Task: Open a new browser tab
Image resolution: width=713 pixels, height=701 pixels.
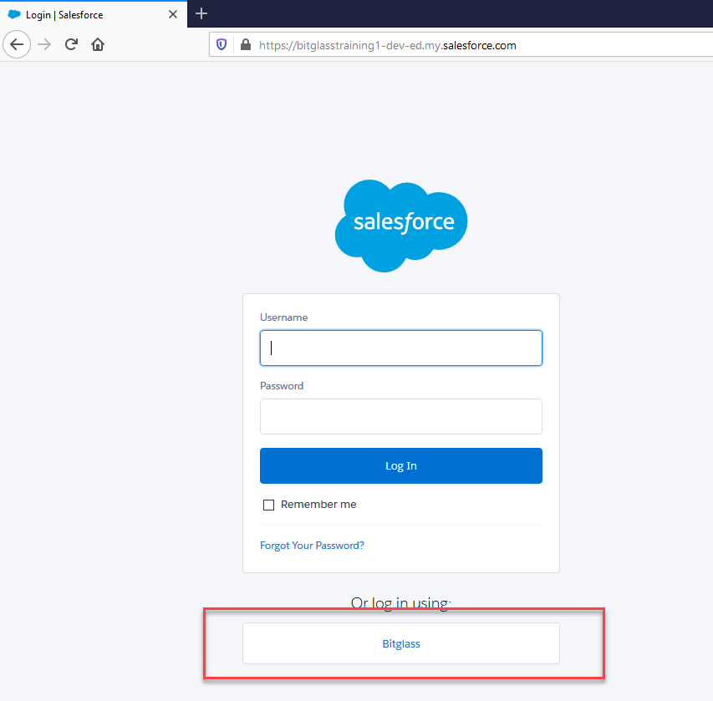Action: point(201,14)
